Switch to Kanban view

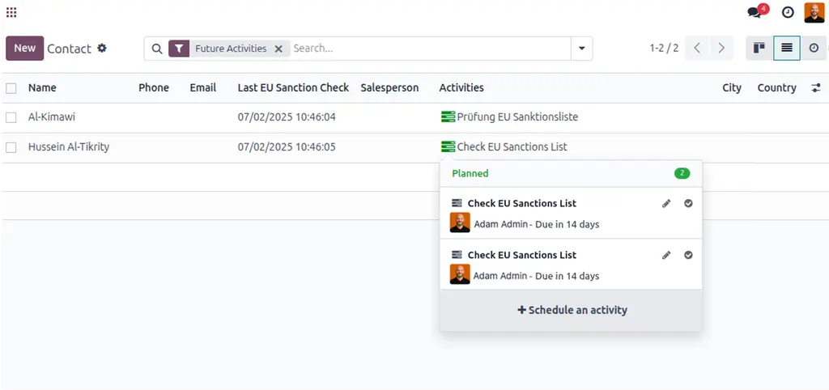click(x=759, y=49)
